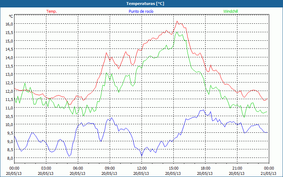Click the 06:00 time axis label
The image size is (283, 177).
pos(78,168)
